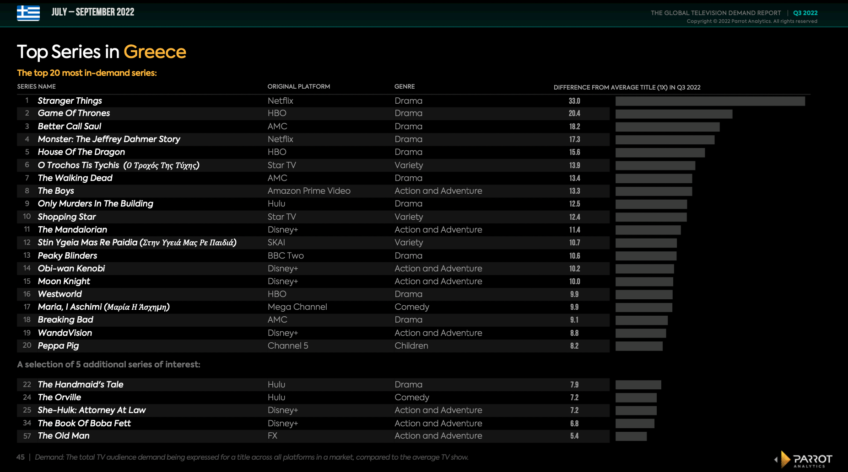Select 'The Boys' series name
Image resolution: width=848 pixels, height=472 pixels.
56,191
